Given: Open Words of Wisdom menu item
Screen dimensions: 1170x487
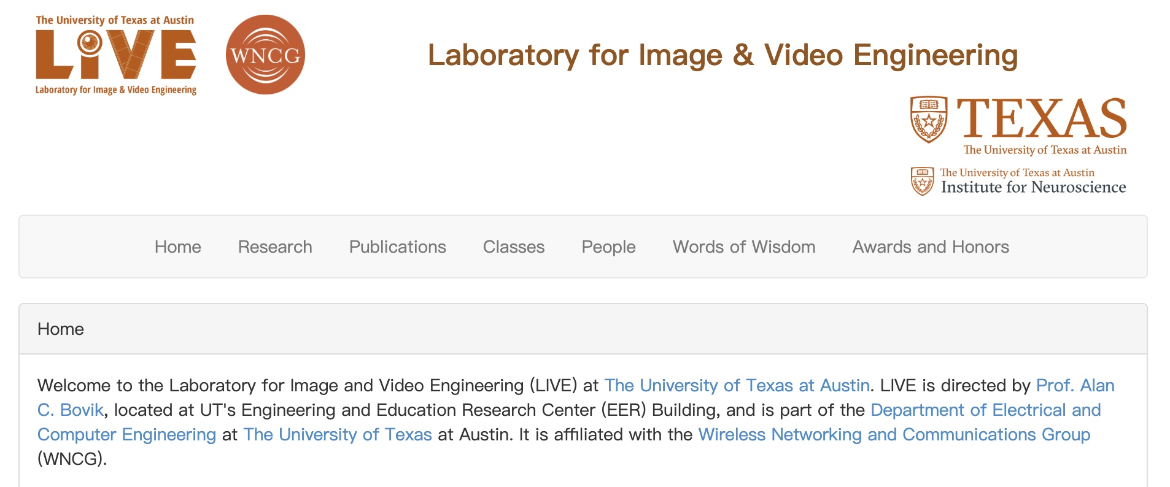Looking at the screenshot, I should [x=744, y=247].
